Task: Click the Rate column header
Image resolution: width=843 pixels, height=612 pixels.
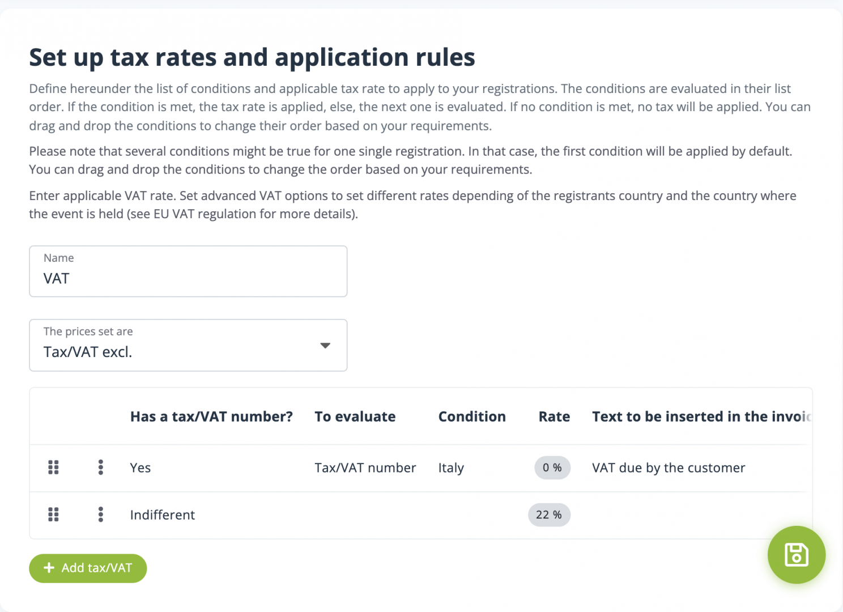Action: [x=554, y=416]
